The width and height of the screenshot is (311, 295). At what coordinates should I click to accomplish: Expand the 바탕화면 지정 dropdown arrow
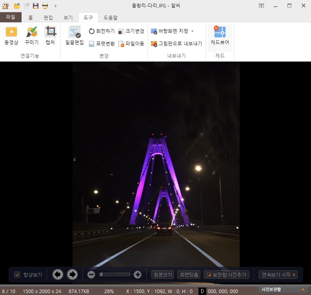193,31
